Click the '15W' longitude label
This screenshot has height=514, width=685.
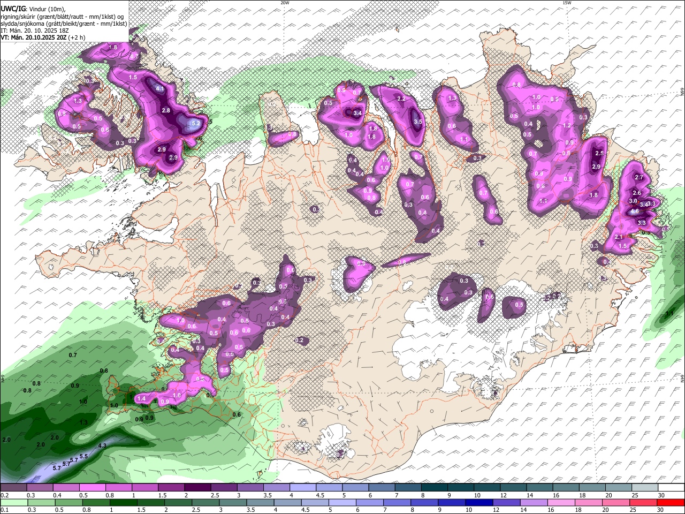567,3
